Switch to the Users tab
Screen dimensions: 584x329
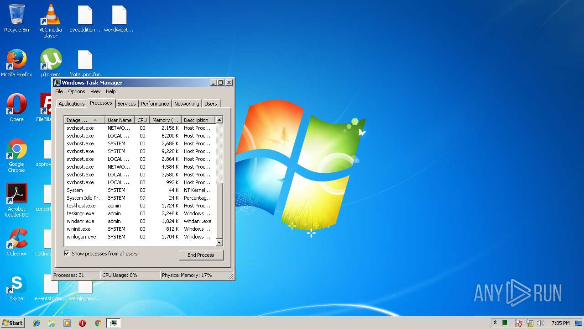point(211,104)
